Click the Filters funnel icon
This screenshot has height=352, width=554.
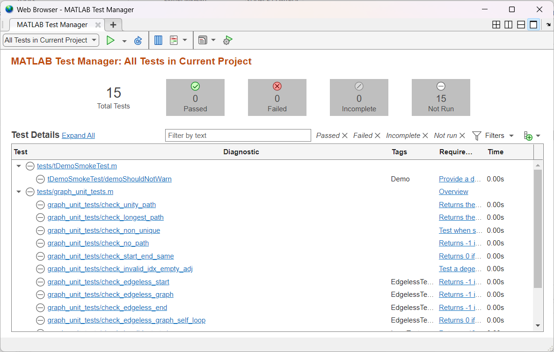point(476,136)
